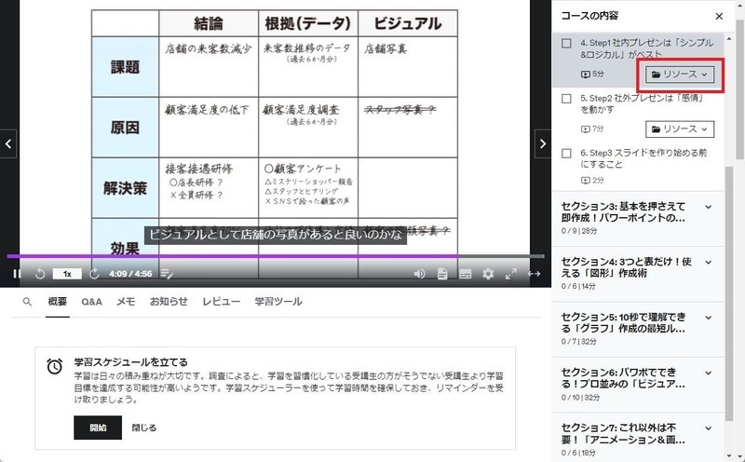
Task: Pause the video playback
Action: coord(17,274)
